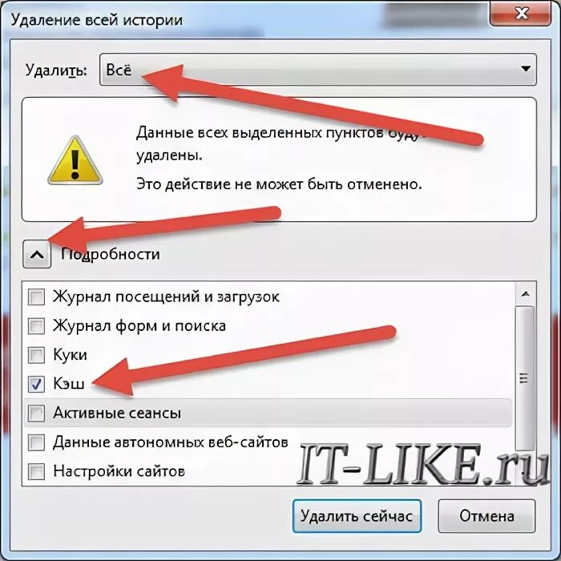Check Данные автономных веб-сайтов checkbox
This screenshot has height=561, width=561.
37,442
